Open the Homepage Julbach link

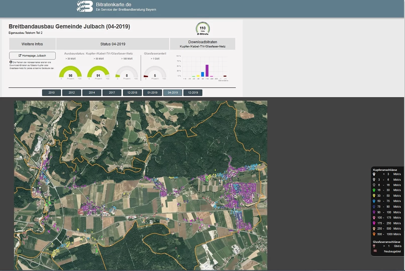[x=32, y=56]
